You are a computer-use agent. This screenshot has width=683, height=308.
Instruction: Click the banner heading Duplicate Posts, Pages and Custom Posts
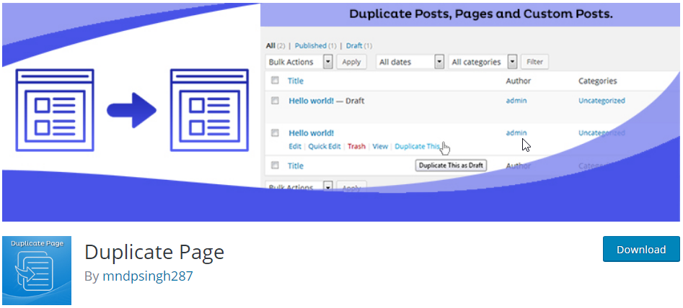(481, 14)
